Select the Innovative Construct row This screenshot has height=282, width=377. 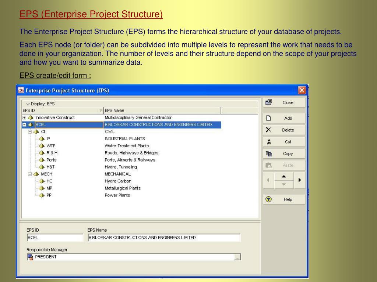pyautogui.click(x=121, y=117)
